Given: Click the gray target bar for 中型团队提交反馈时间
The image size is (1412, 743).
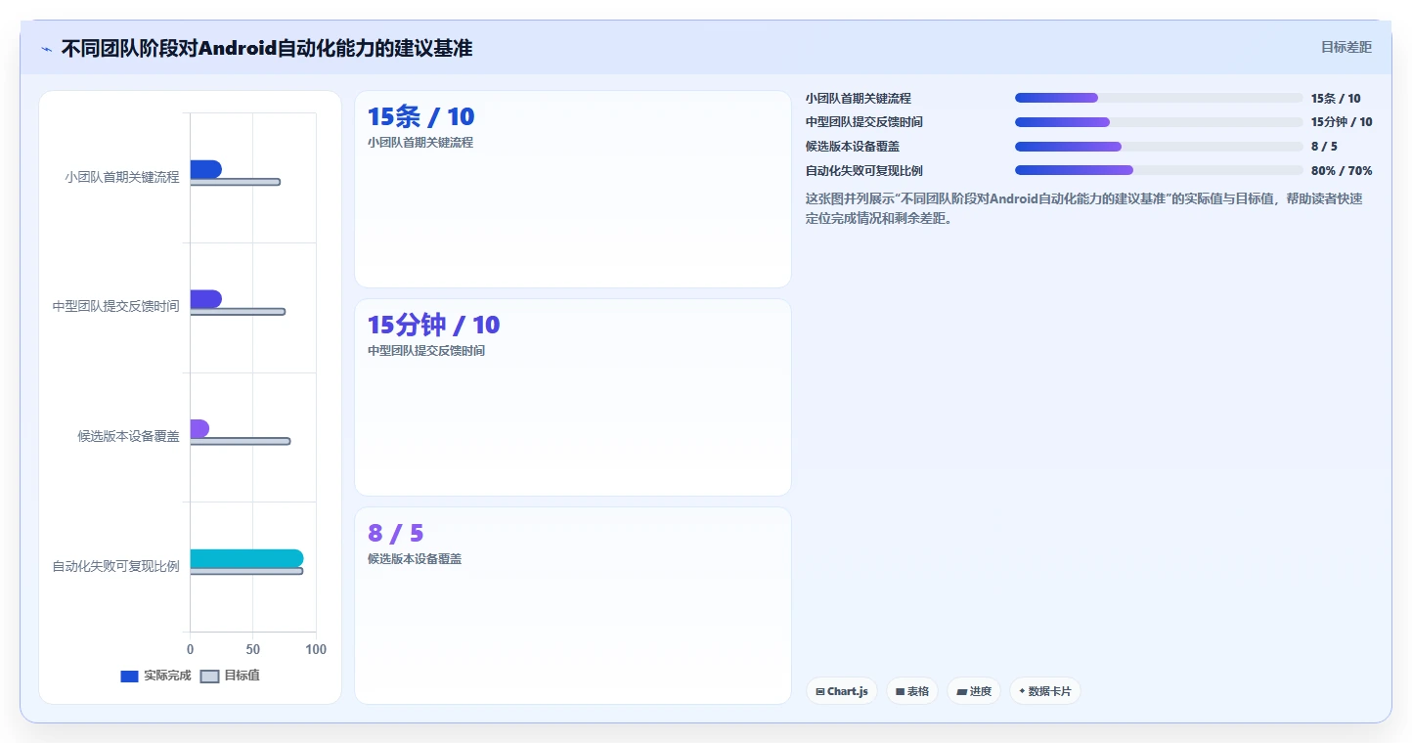Looking at the screenshot, I should click(238, 312).
